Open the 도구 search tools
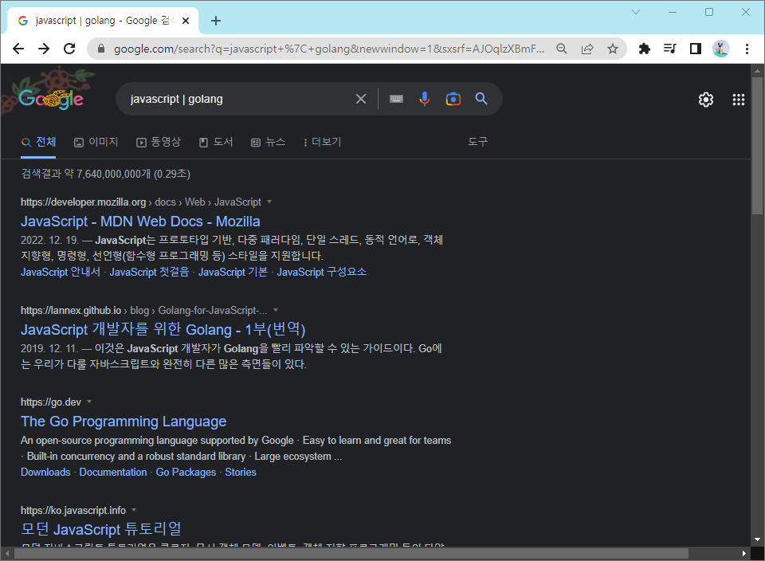This screenshot has height=561, width=765. tap(477, 142)
